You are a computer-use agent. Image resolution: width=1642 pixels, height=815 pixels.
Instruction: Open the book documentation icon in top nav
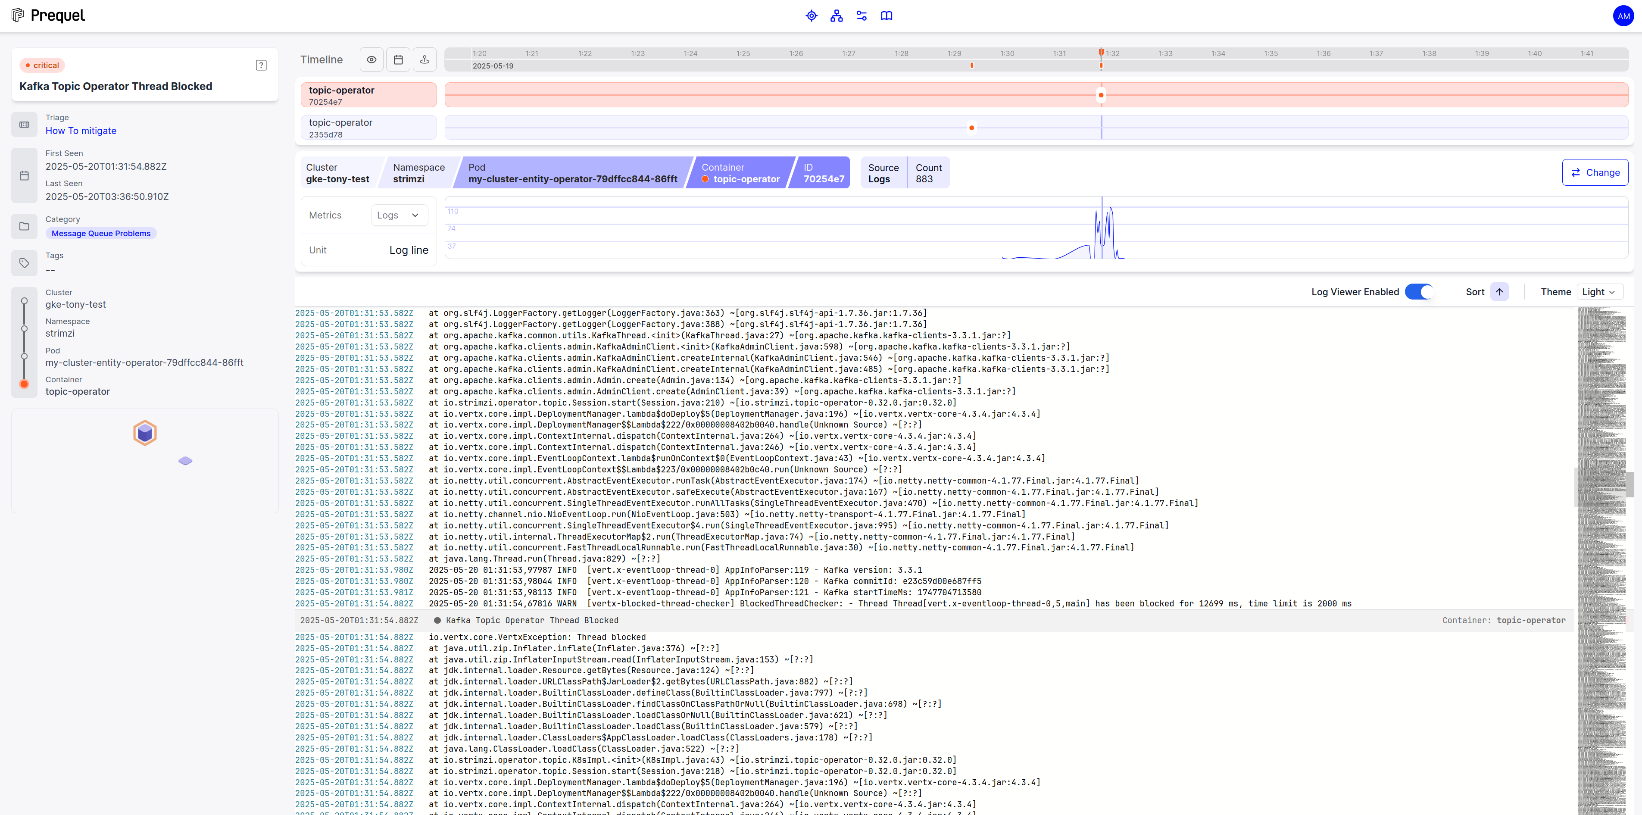[x=887, y=16]
